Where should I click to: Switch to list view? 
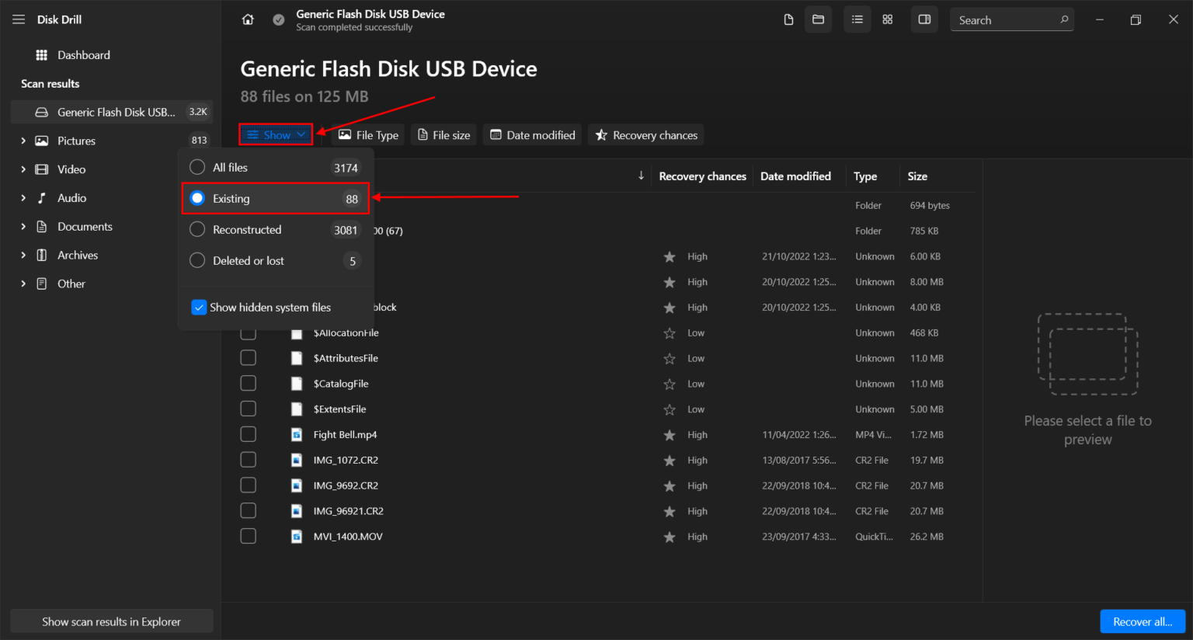pyautogui.click(x=857, y=19)
